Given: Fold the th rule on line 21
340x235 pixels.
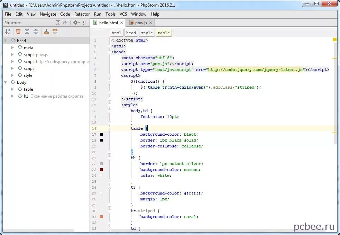Looking at the screenshot, I should coord(109,158).
